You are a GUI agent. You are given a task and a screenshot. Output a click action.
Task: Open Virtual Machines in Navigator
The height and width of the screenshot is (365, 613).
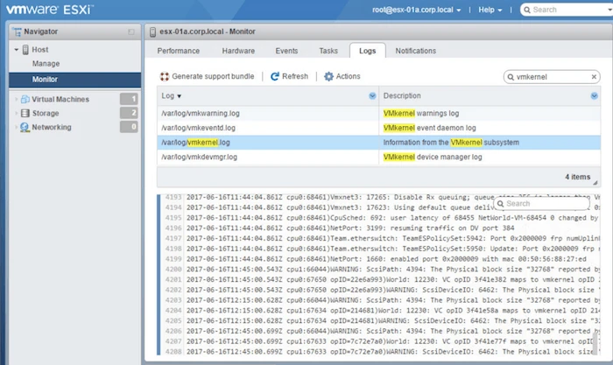click(60, 99)
